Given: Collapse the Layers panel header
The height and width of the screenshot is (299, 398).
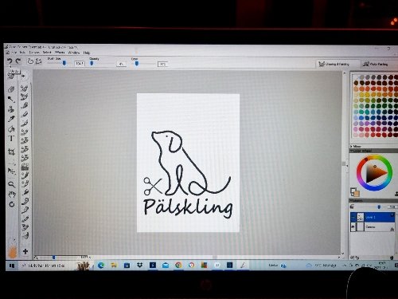Looking at the screenshot, I should tap(356, 201).
